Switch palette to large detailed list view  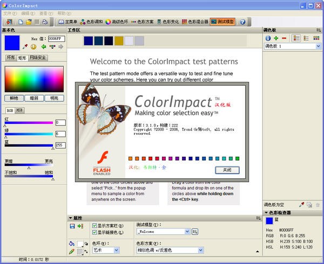(296, 38)
